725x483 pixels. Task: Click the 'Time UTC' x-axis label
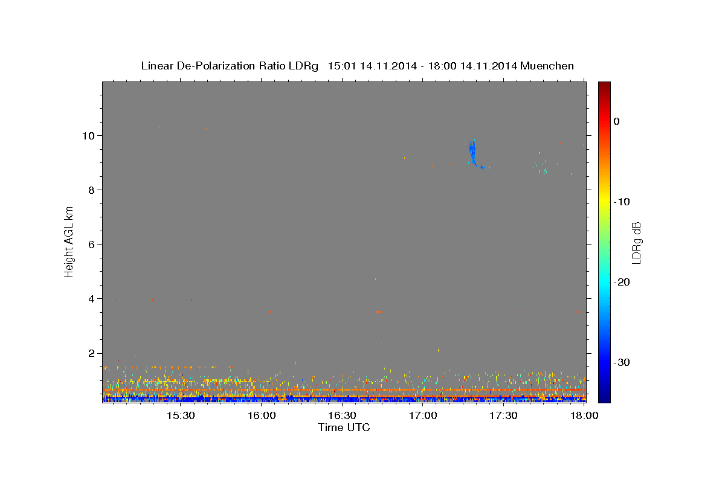pos(344,427)
